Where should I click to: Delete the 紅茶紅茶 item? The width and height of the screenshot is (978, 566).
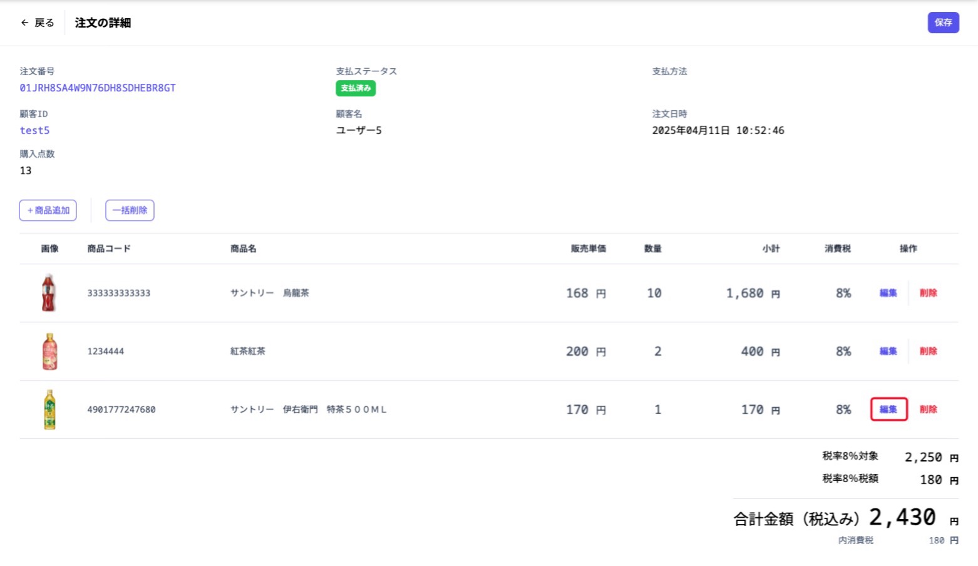click(929, 351)
